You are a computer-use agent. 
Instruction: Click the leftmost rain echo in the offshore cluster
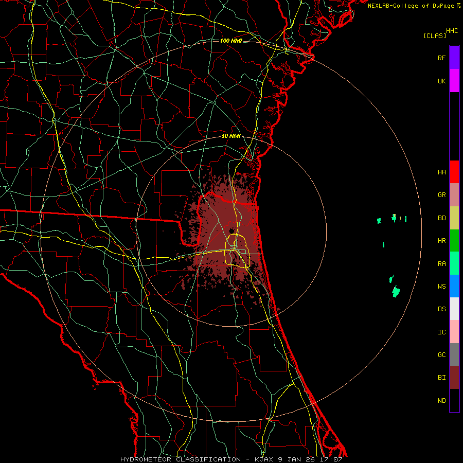pos(379,220)
